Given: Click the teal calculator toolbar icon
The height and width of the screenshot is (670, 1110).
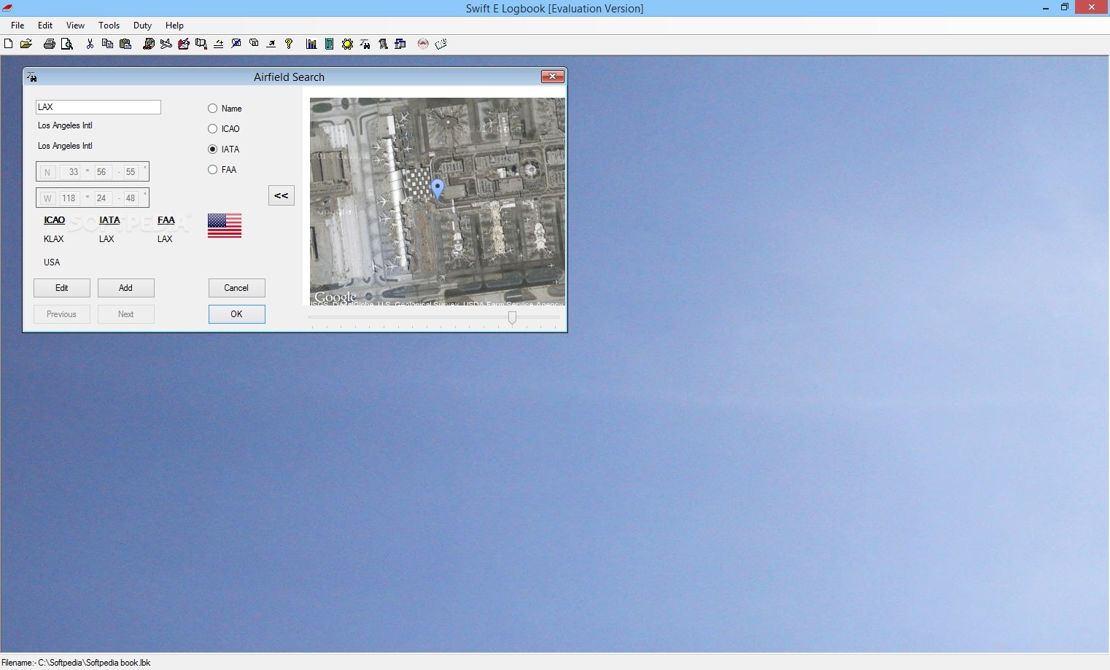Looking at the screenshot, I should point(330,44).
